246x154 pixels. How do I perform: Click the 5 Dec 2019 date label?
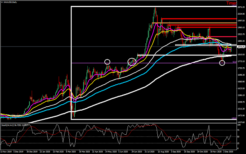(18, 152)
